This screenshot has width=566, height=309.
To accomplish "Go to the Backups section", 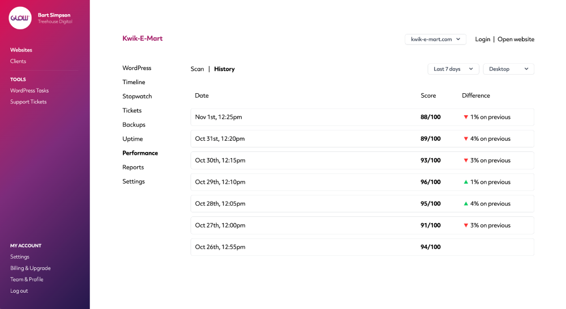I will coord(134,125).
